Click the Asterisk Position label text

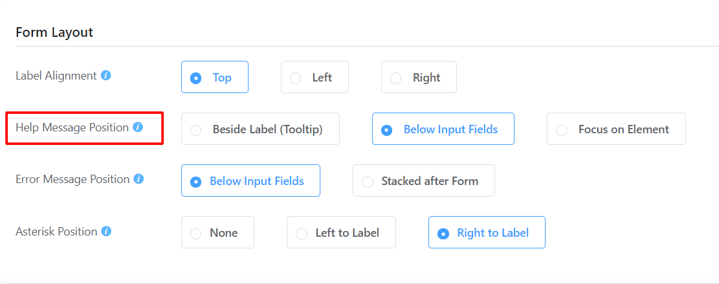(x=56, y=232)
